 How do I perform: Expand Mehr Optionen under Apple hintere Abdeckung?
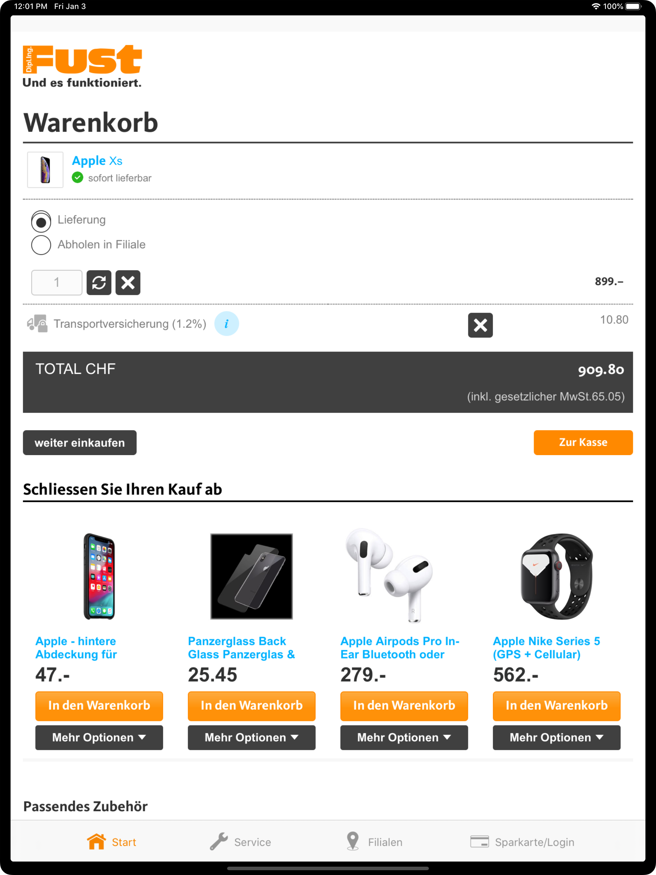click(99, 737)
